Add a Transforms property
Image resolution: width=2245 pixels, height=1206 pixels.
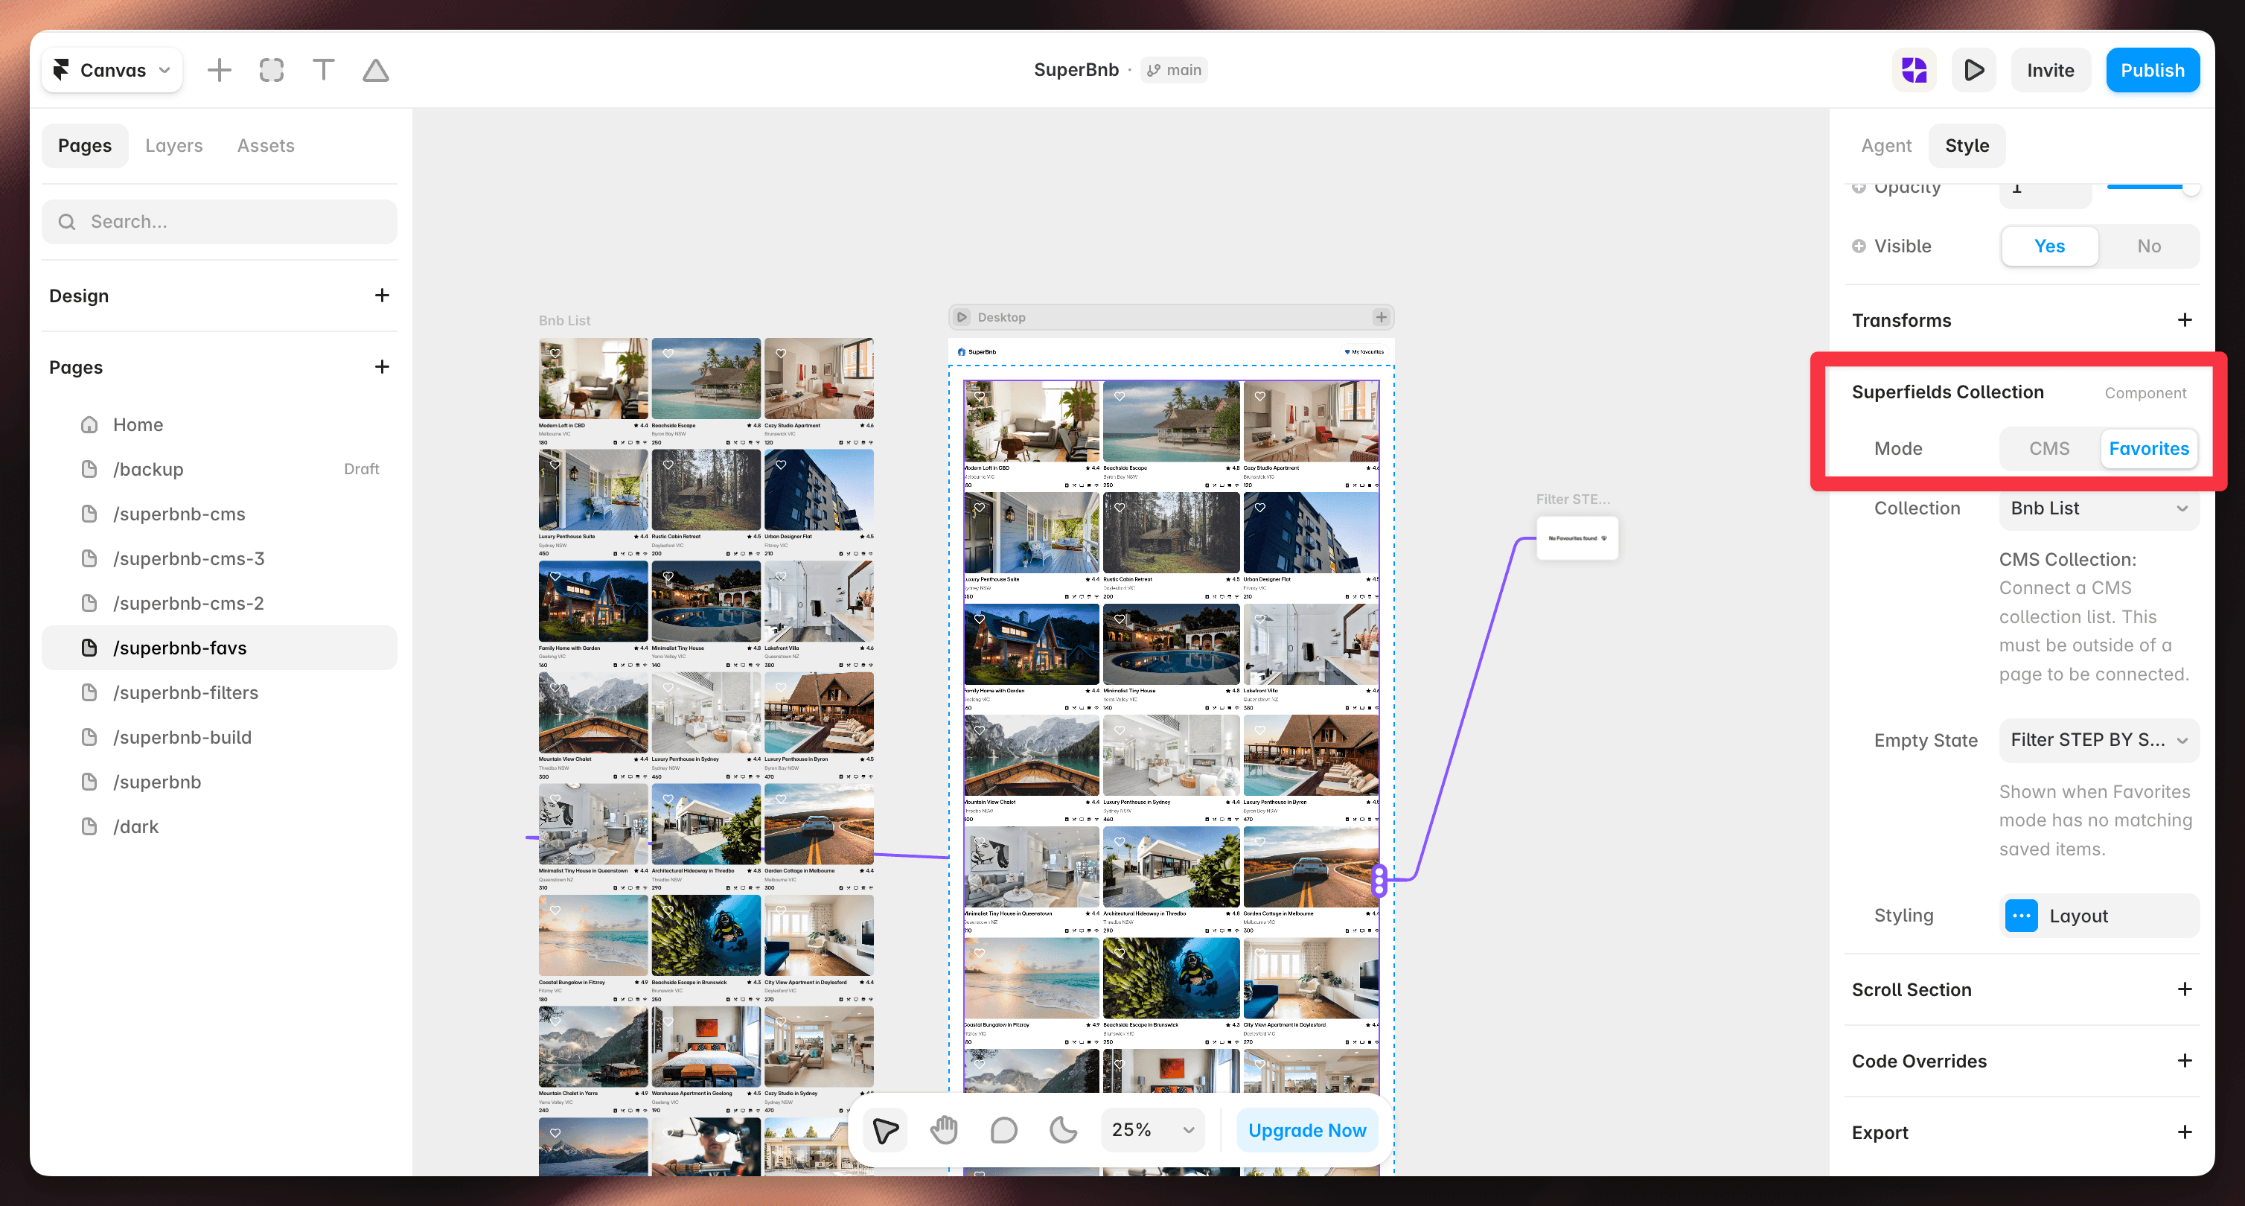2184,320
